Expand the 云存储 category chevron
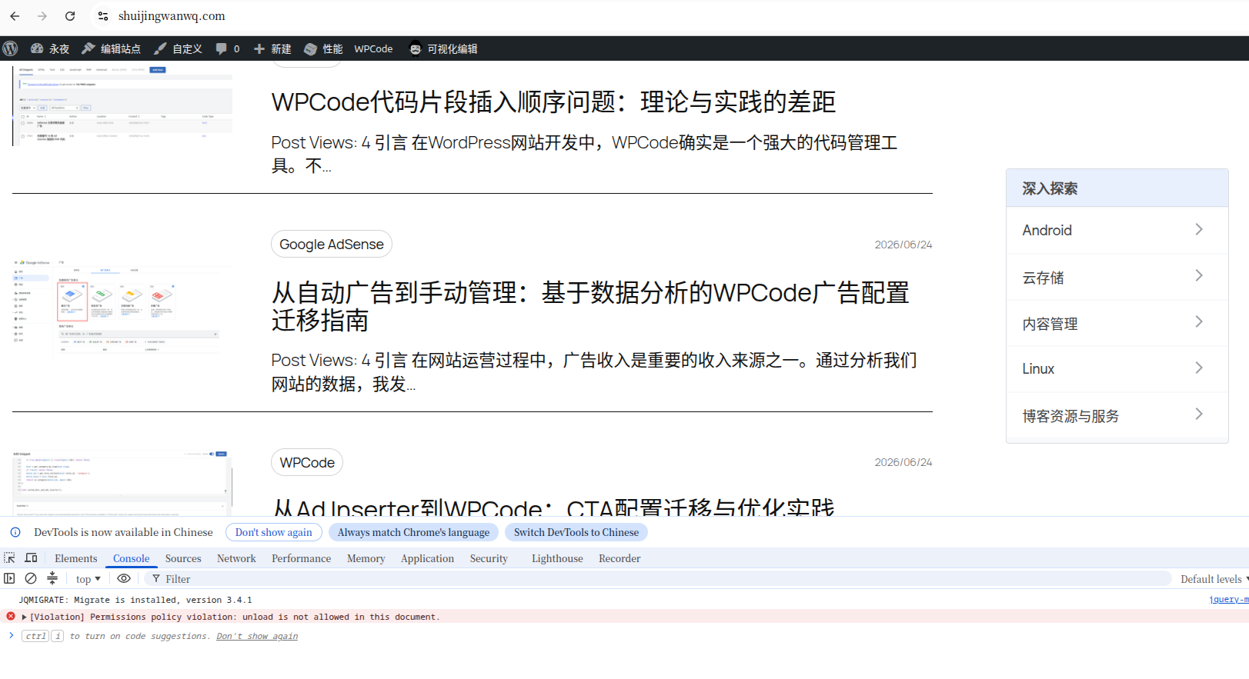This screenshot has height=679, width=1249. (1199, 275)
